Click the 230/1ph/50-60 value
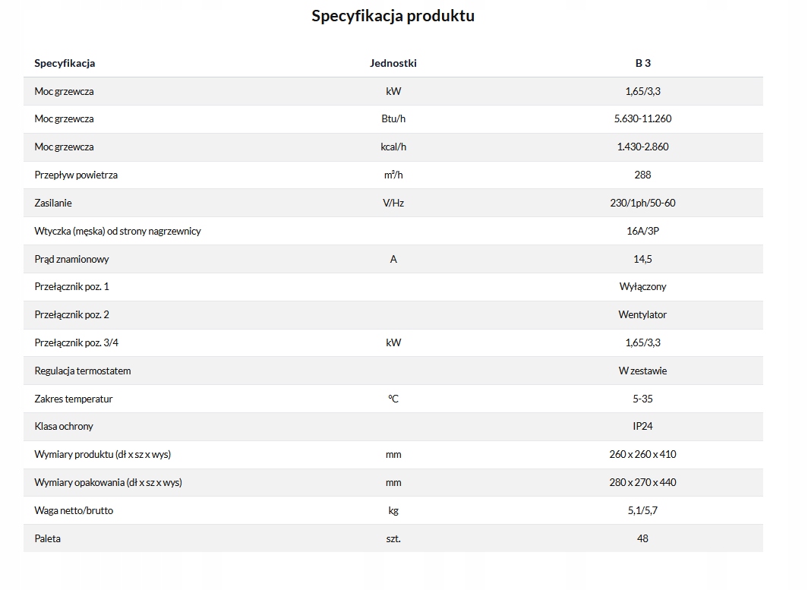The width and height of the screenshot is (808, 590). [642, 203]
